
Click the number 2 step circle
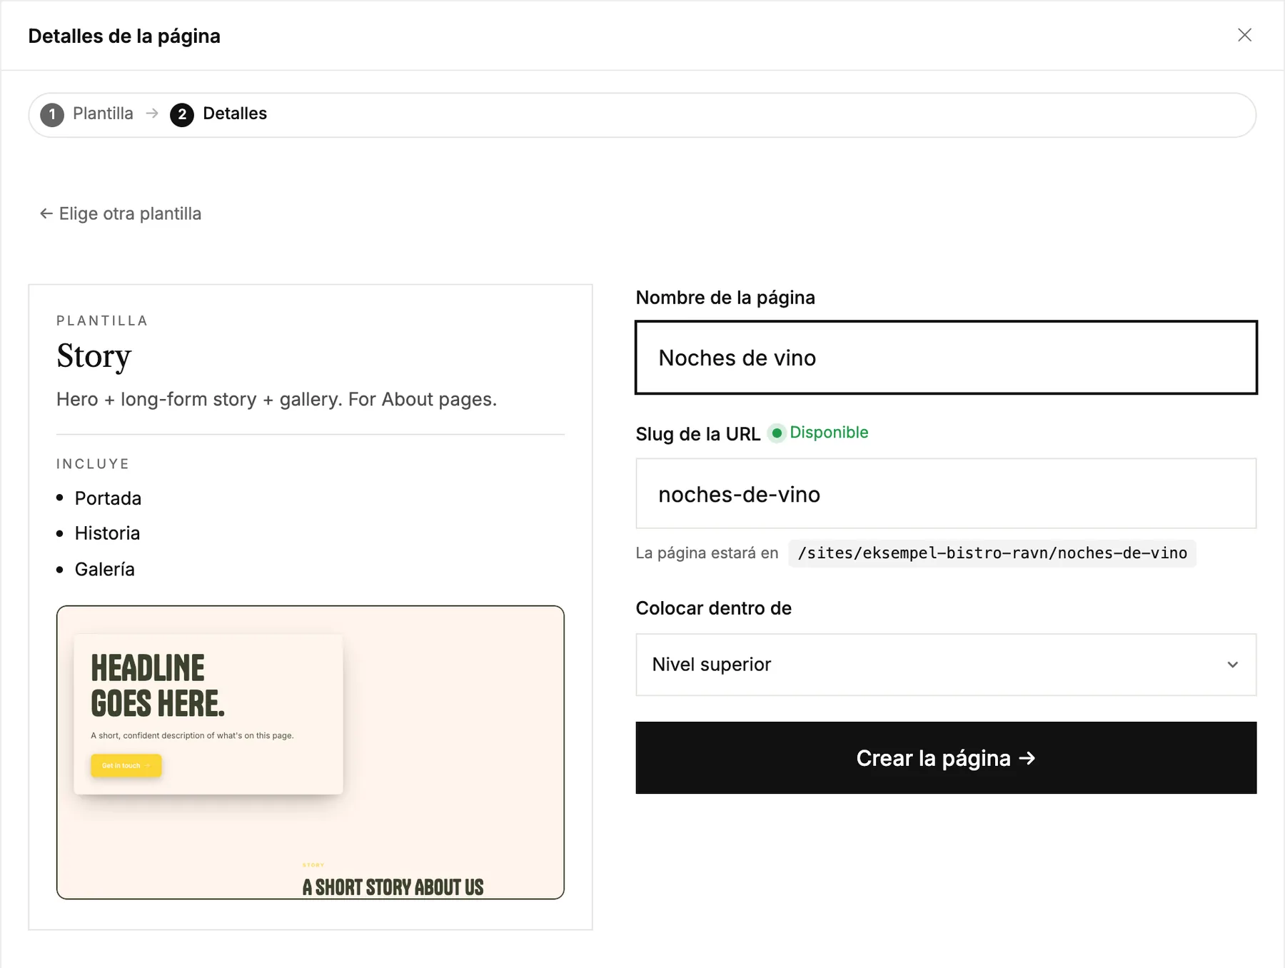[182, 114]
